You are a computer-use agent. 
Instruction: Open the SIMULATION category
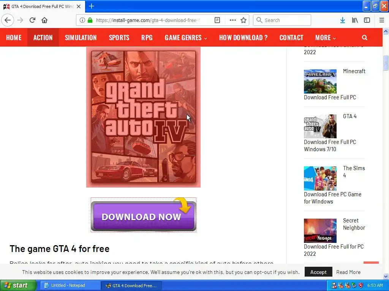point(81,38)
